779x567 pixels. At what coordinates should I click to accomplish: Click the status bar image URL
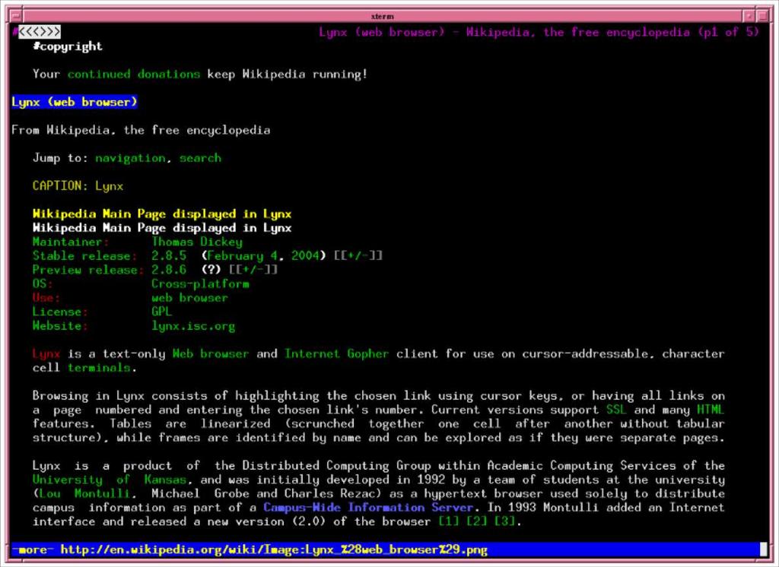[274, 550]
